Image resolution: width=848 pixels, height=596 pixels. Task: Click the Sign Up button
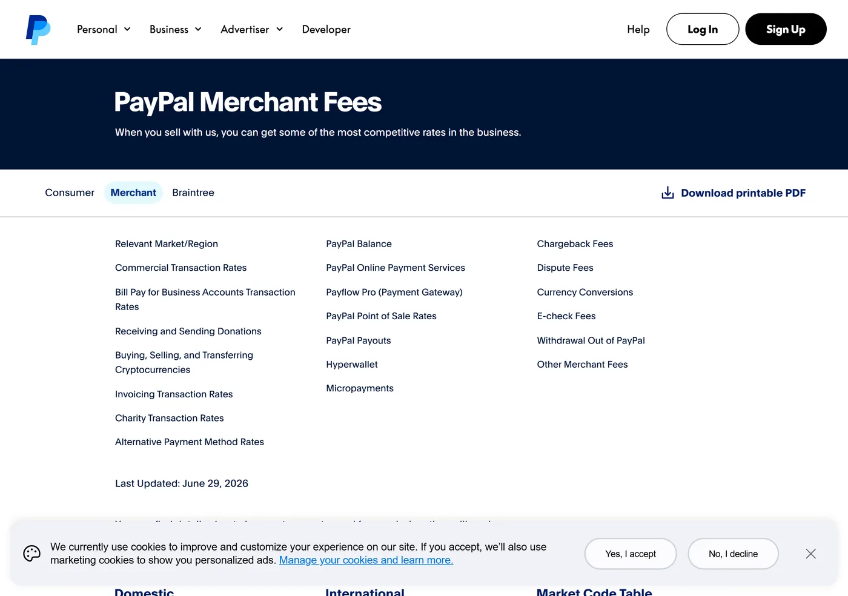786,29
